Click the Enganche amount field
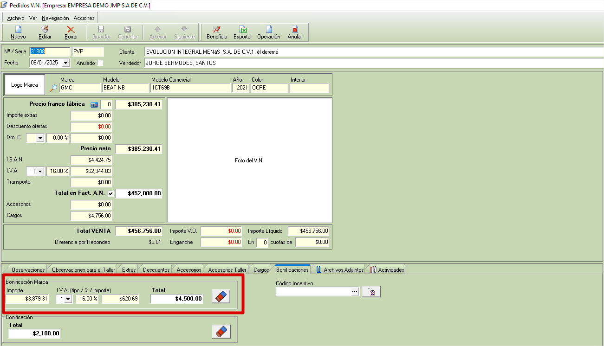Screen dimensions: 604x346 221,242
